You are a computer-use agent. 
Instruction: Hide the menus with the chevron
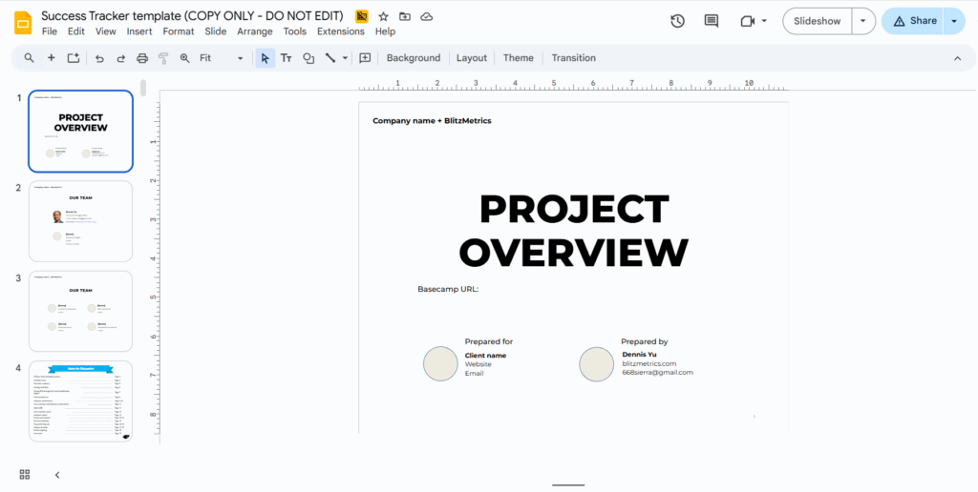point(957,58)
